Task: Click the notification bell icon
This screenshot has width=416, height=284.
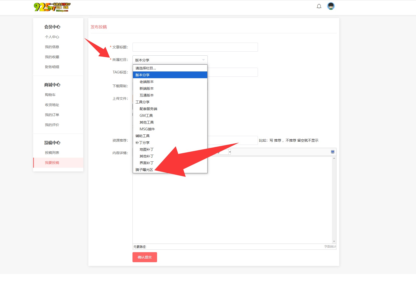Action: [319, 6]
